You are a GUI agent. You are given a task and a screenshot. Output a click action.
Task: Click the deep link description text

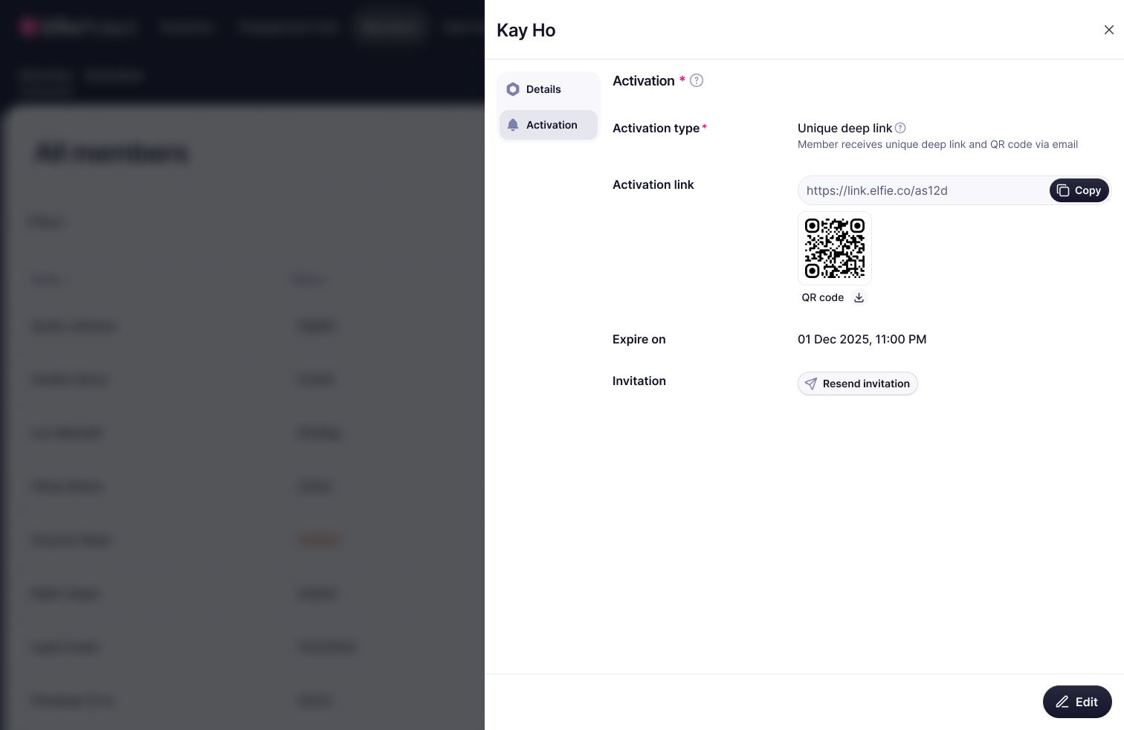click(x=937, y=144)
